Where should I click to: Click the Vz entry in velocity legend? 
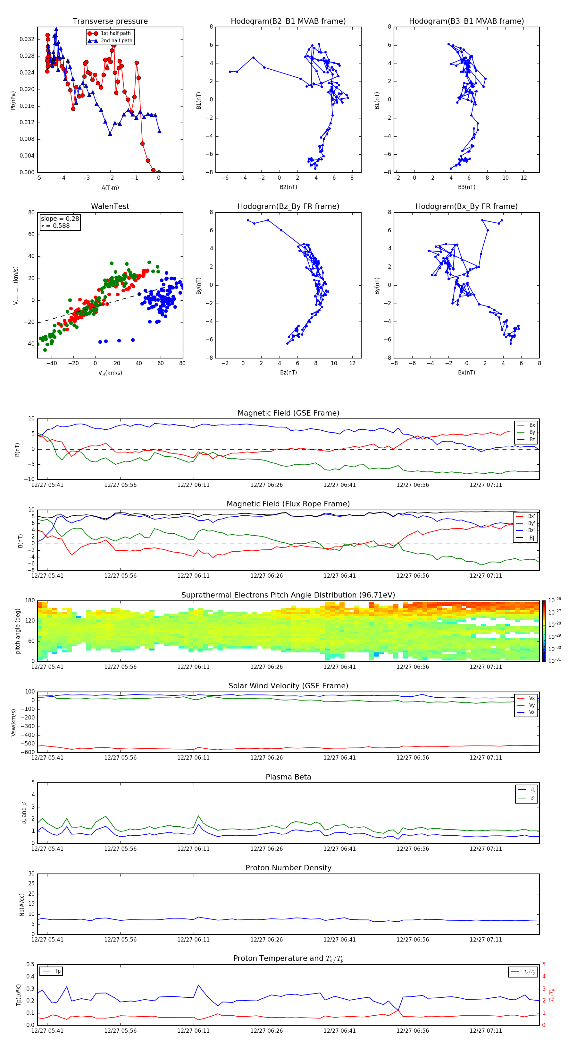coord(526,712)
